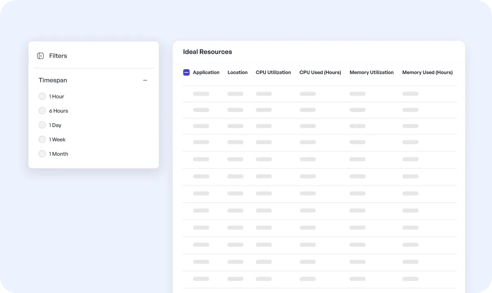This screenshot has width=492, height=293.
Task: Select the 1 Month radio option
Action: click(42, 154)
